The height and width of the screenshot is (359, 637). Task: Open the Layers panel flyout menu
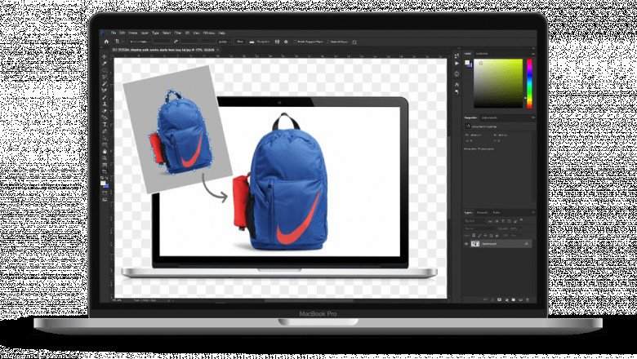533,212
